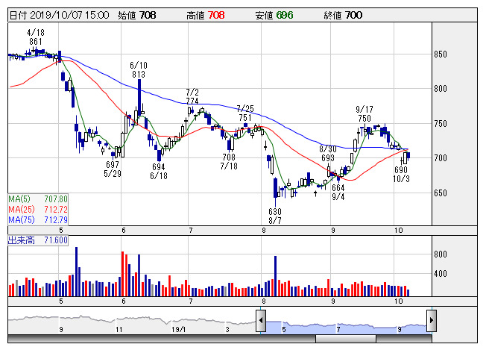
Task: Click the left range handle arrow in navigator
Action: coord(261,321)
